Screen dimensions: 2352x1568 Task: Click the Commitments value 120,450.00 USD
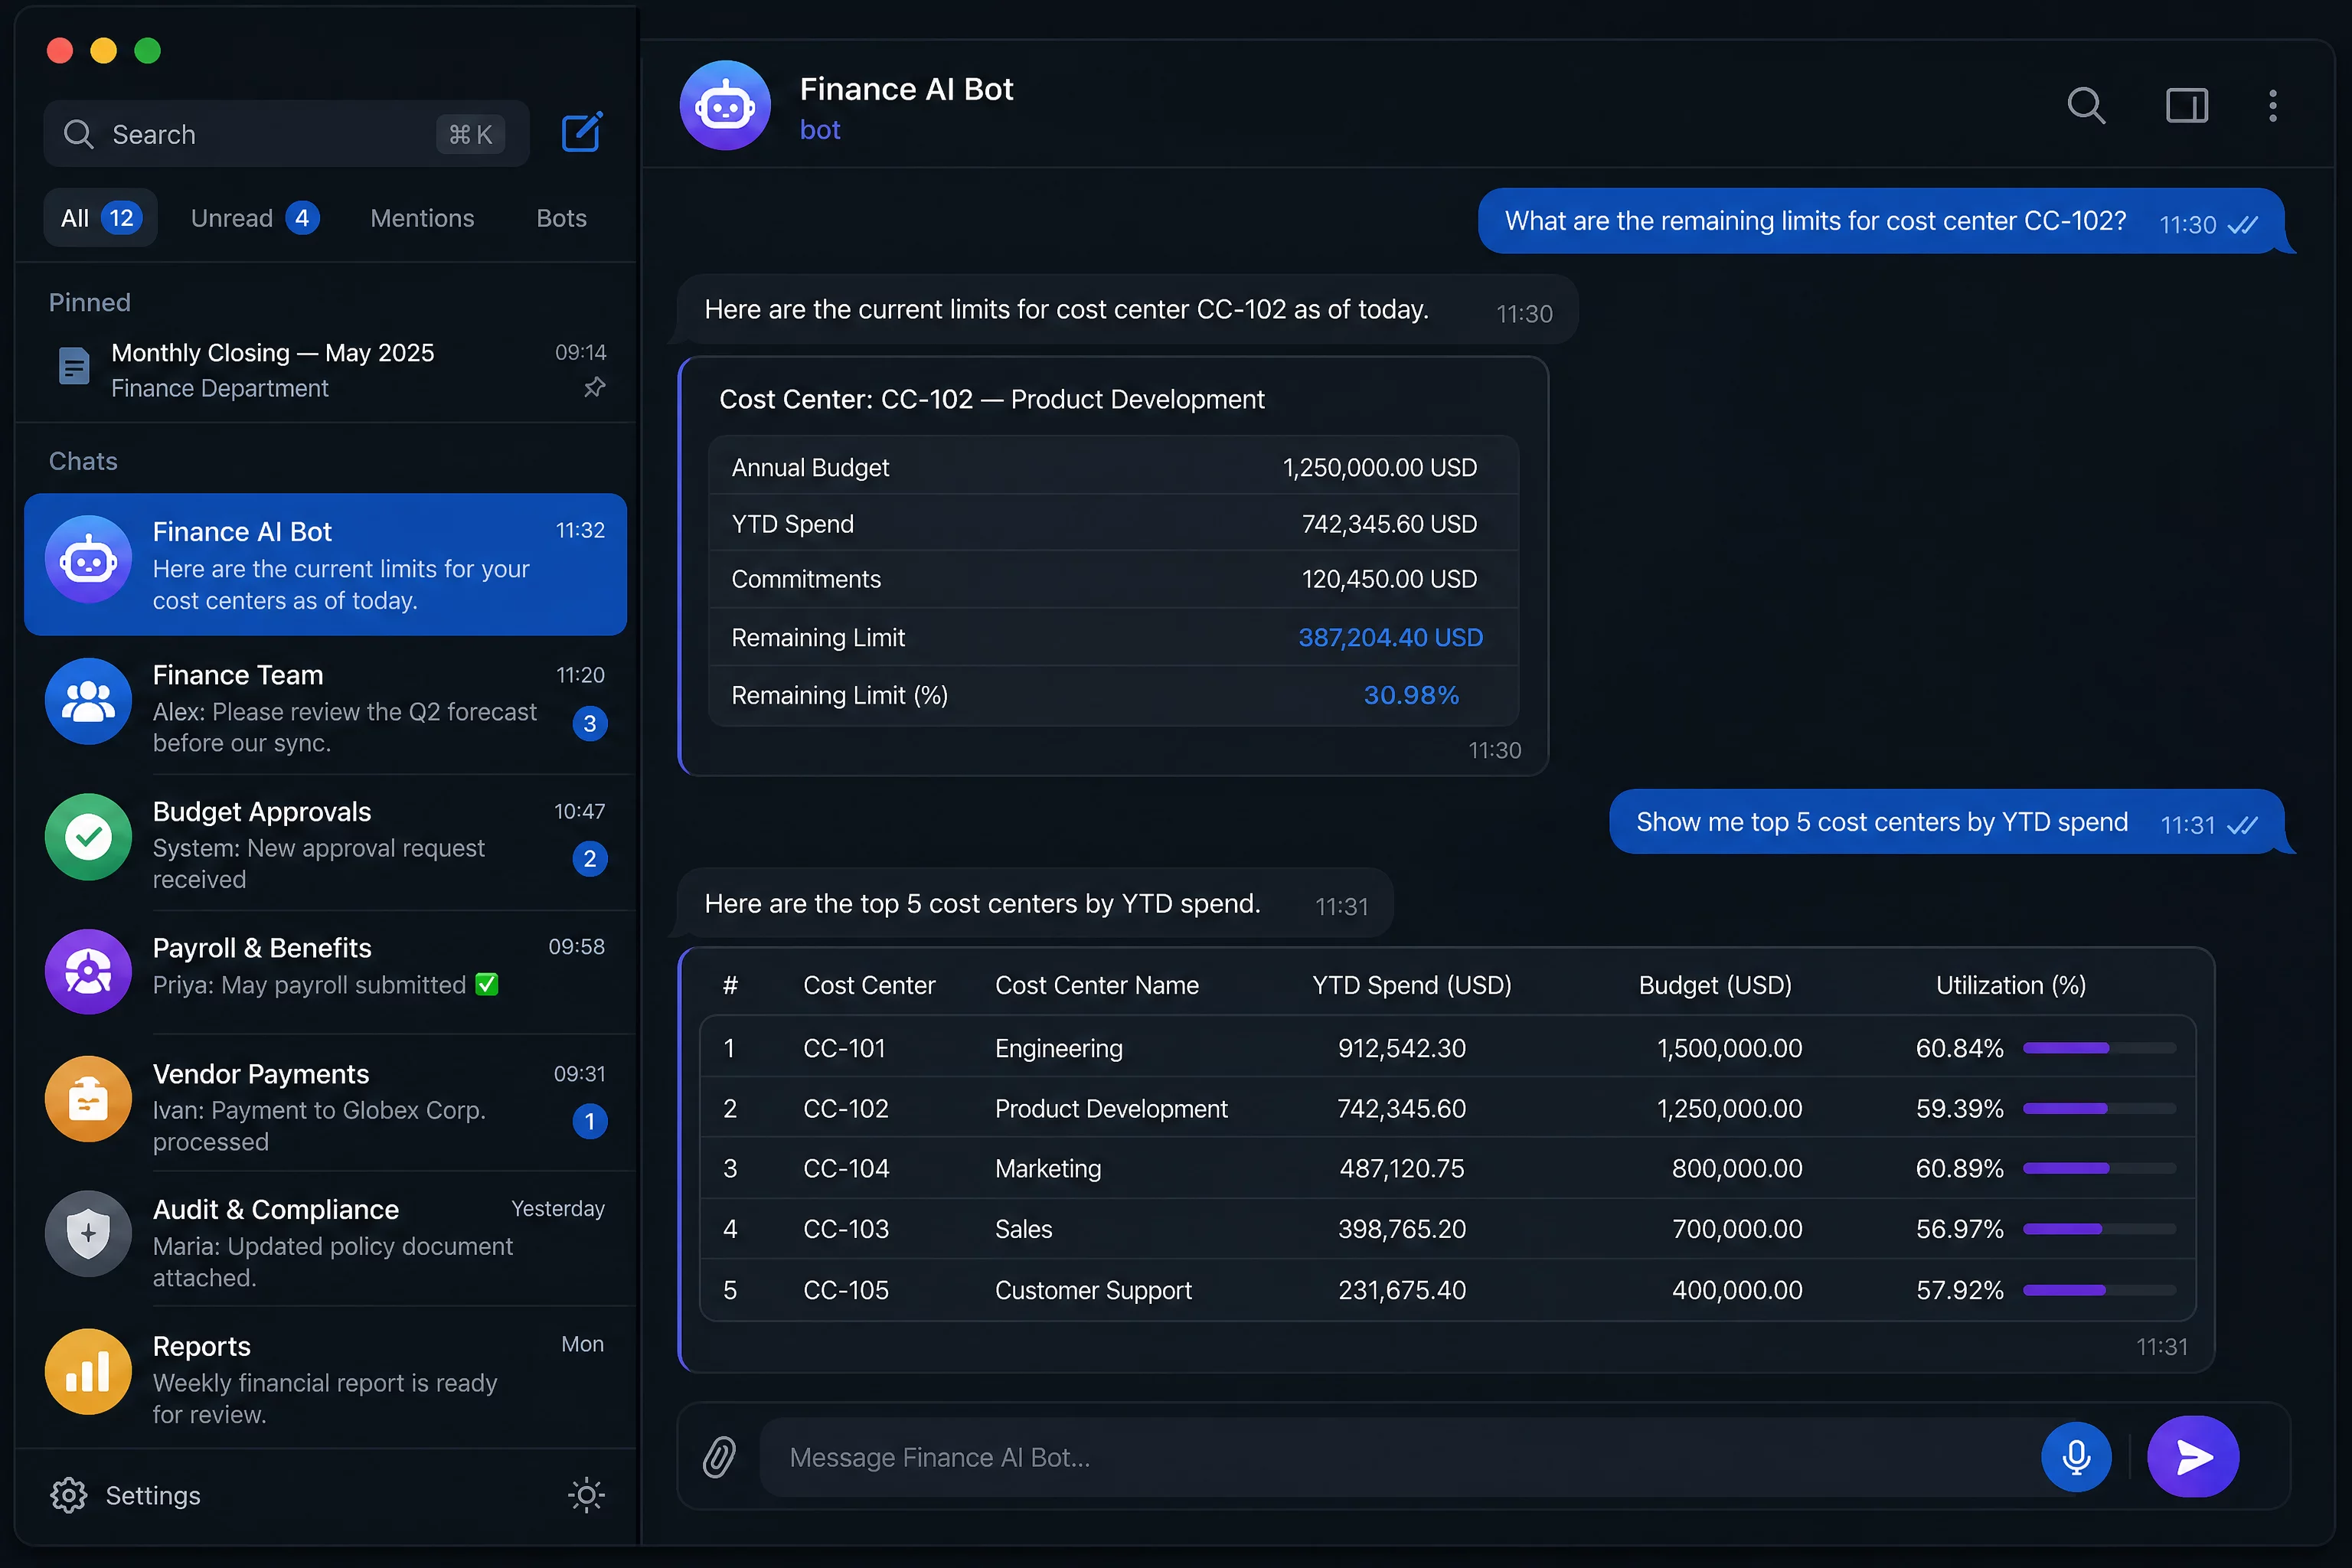pos(1389,579)
